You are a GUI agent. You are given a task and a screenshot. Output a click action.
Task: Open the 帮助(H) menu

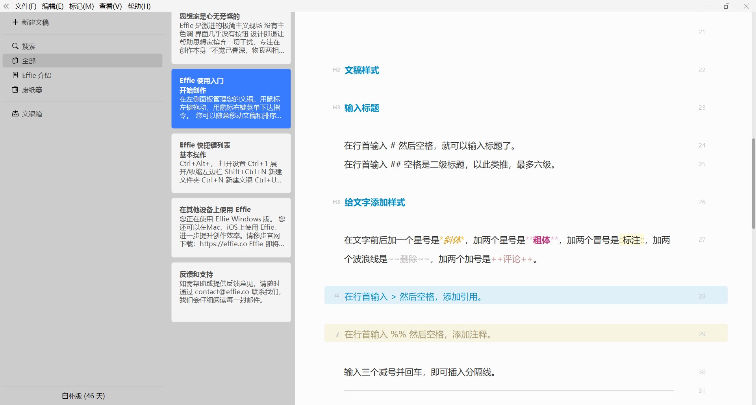(139, 6)
